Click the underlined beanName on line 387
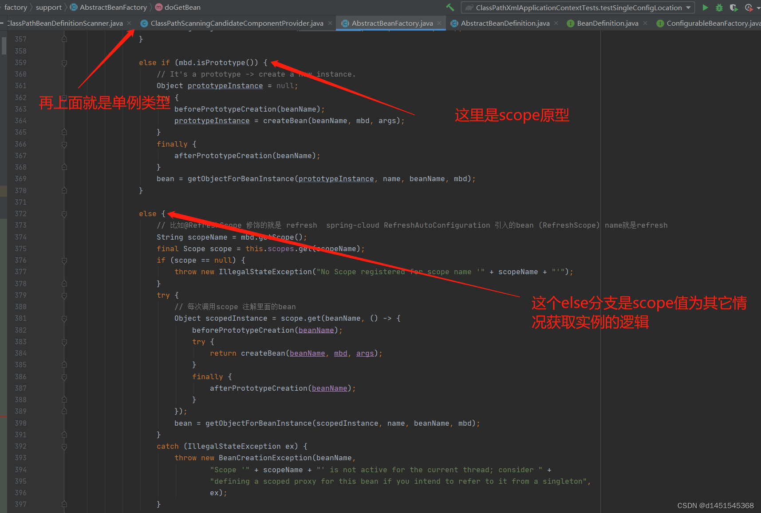The width and height of the screenshot is (761, 513). (x=329, y=389)
